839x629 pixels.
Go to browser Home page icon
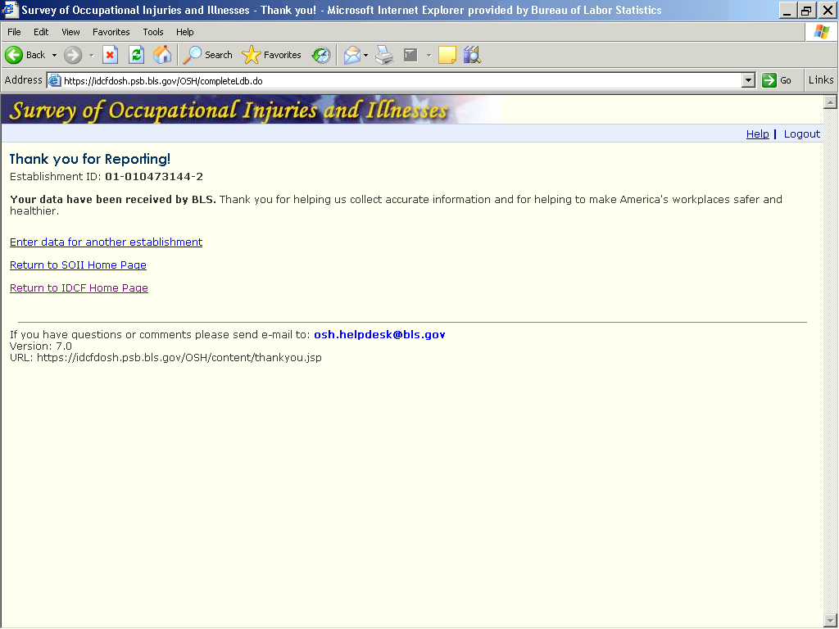click(162, 55)
